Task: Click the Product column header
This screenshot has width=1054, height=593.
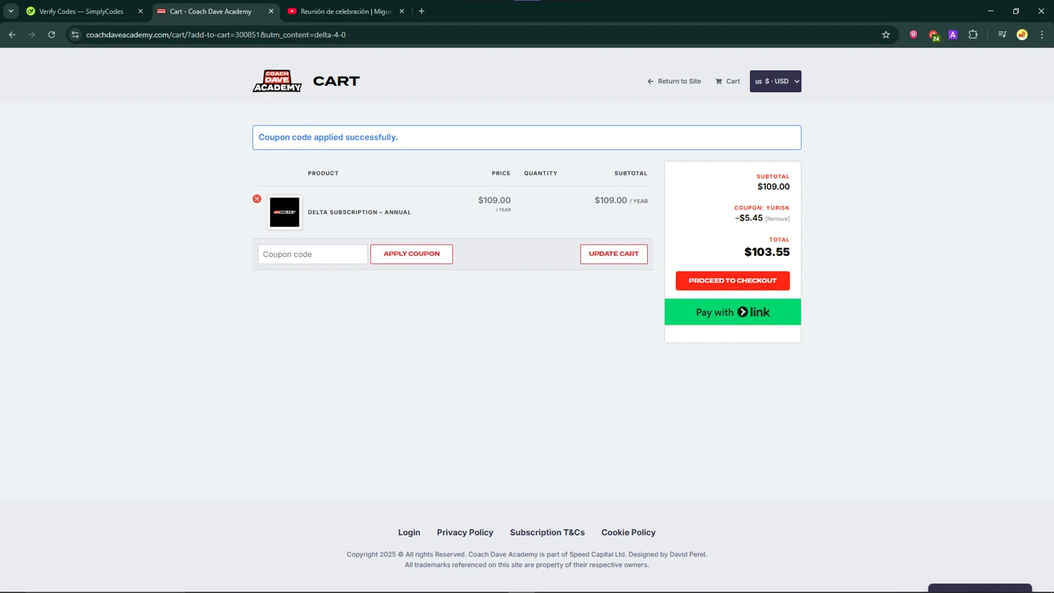Action: click(x=323, y=173)
